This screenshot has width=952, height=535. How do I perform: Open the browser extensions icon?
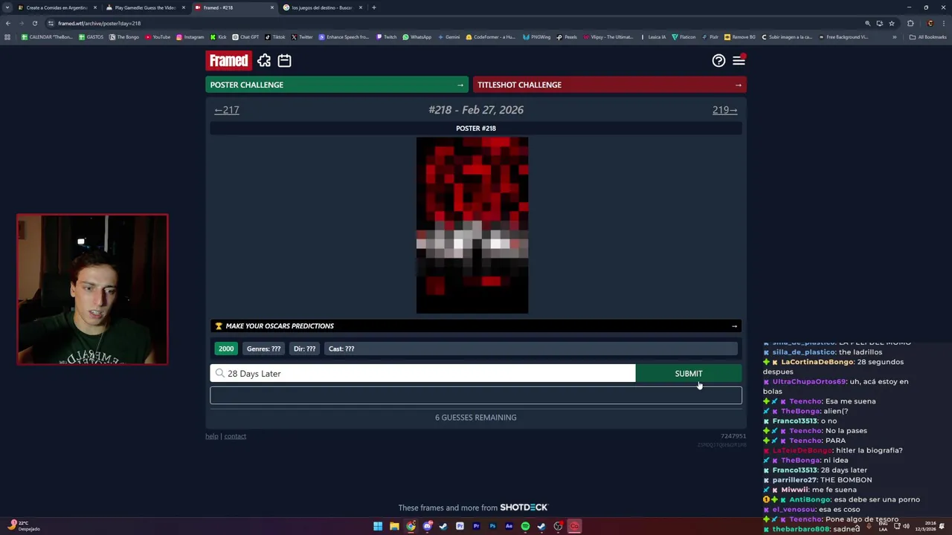click(x=910, y=23)
